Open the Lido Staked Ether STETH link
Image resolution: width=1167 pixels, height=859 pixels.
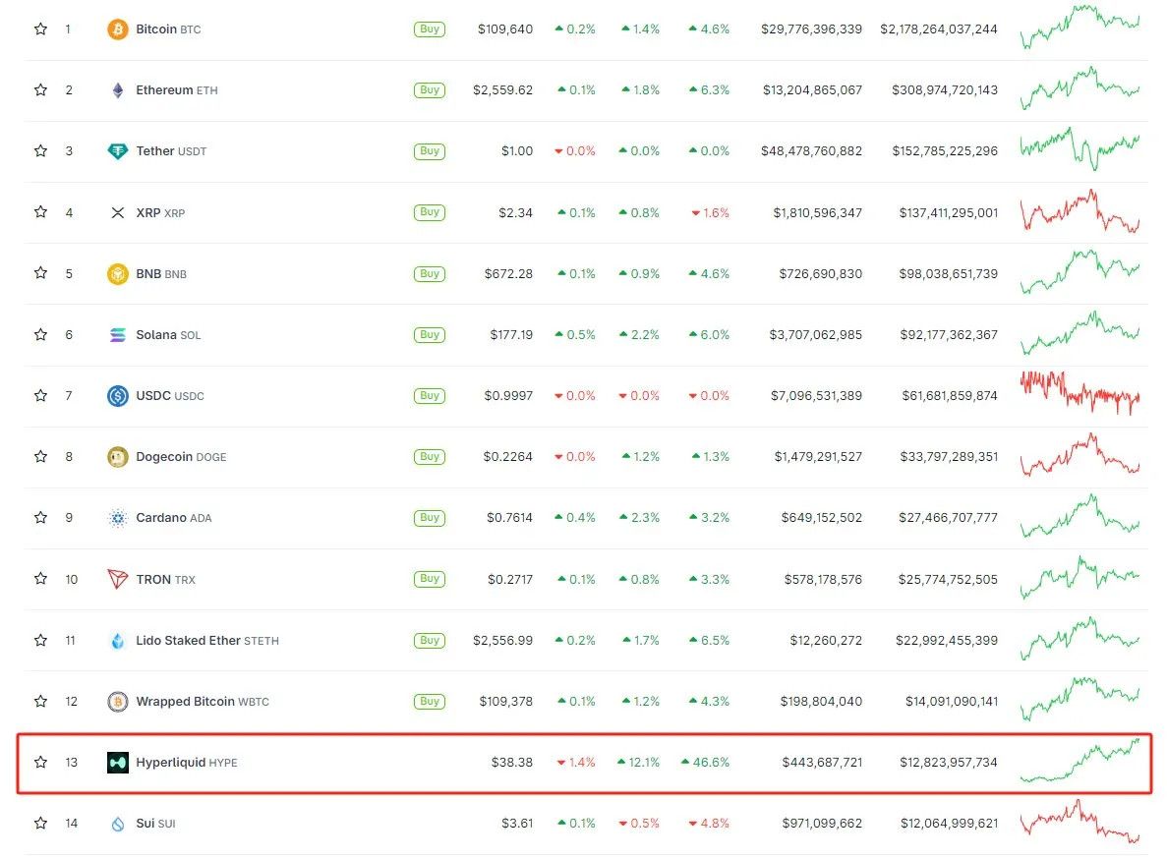(206, 641)
